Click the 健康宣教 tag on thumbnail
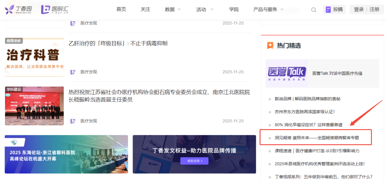 14,41
